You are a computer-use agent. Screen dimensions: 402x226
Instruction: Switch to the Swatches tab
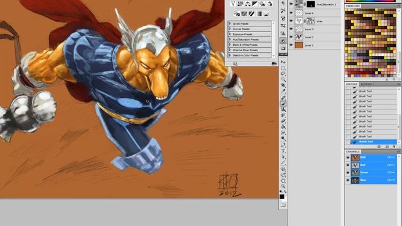pyautogui.click(x=352, y=6)
